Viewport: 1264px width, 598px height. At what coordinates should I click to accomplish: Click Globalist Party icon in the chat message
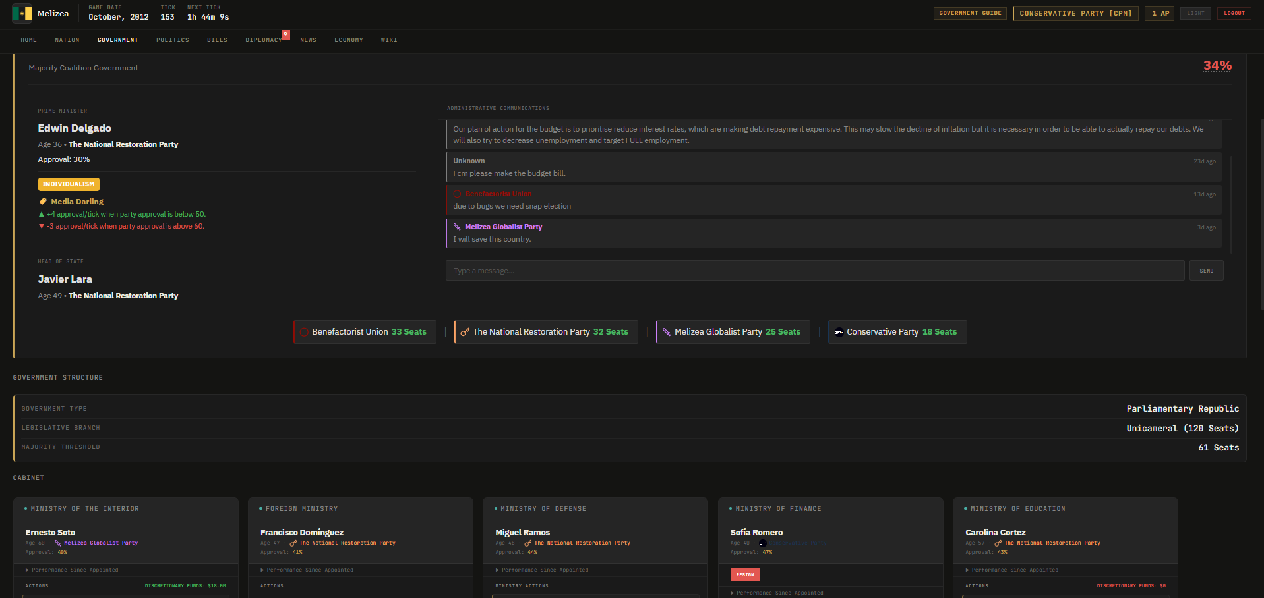457,227
